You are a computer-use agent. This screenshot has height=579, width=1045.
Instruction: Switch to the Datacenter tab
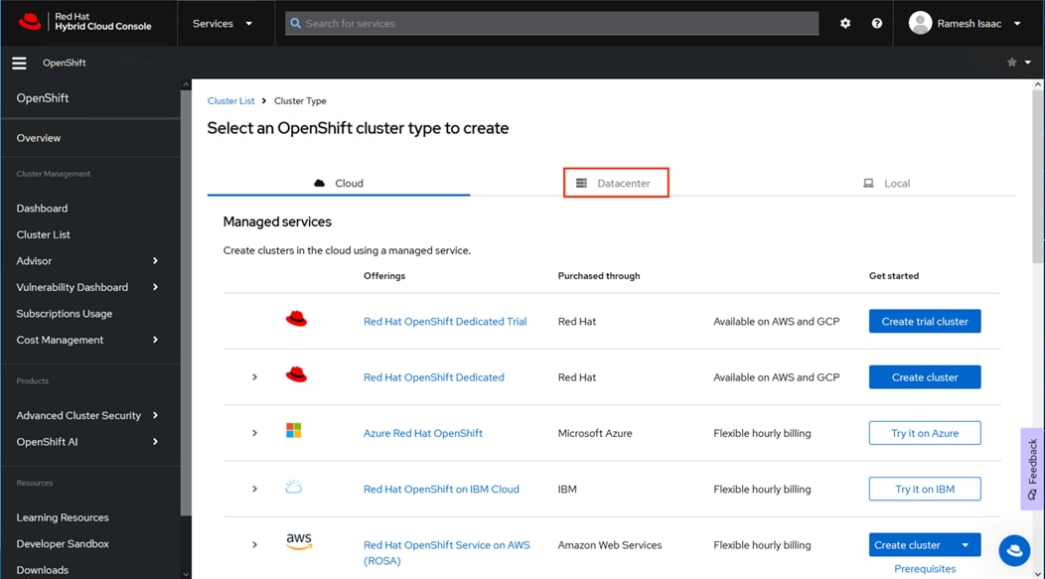(616, 183)
